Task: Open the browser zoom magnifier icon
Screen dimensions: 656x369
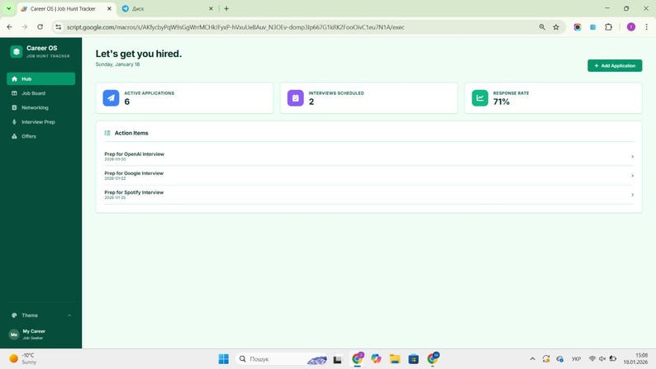Action: pyautogui.click(x=542, y=27)
